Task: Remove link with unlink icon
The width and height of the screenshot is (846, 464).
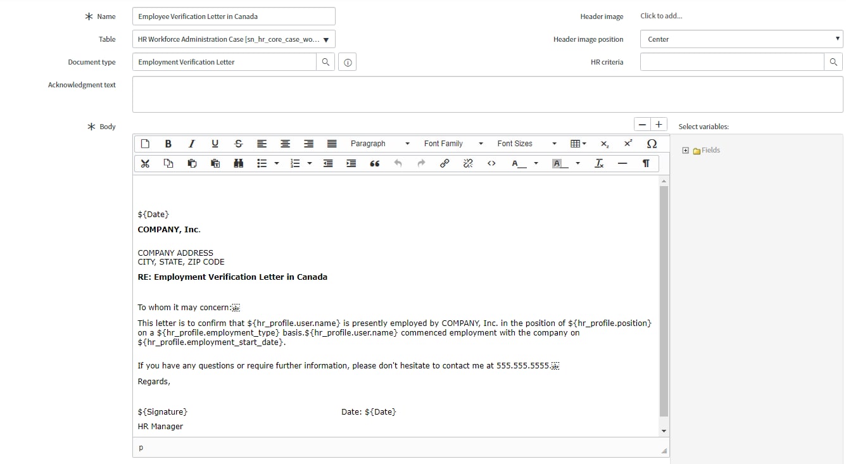Action: (468, 163)
